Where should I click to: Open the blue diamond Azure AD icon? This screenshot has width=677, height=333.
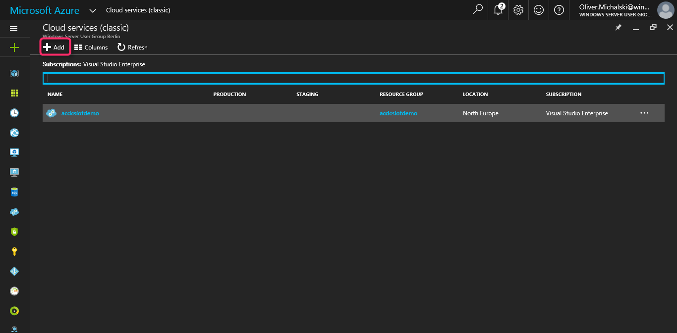(14, 271)
